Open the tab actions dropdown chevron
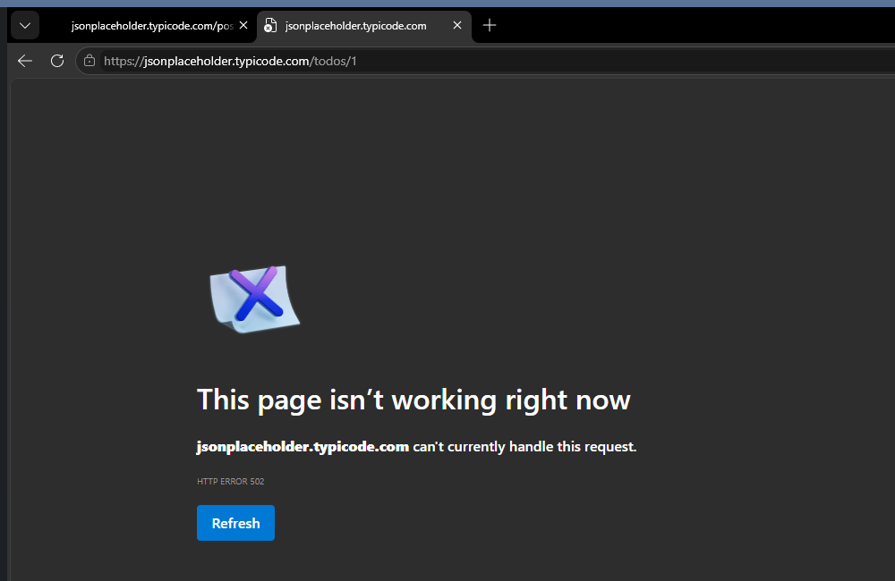Image resolution: width=895 pixels, height=581 pixels. (x=24, y=25)
